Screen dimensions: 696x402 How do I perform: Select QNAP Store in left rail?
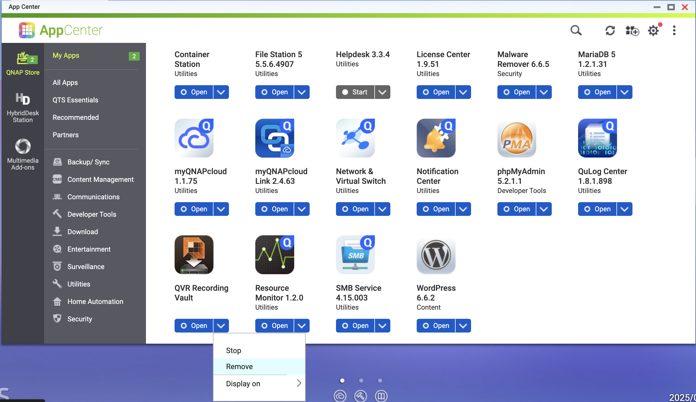[23, 64]
